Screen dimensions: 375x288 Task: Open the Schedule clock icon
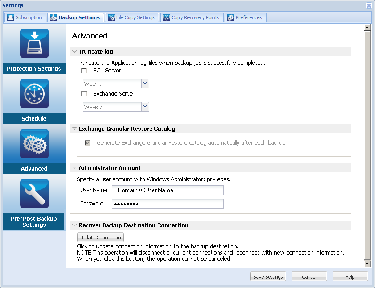34,93
